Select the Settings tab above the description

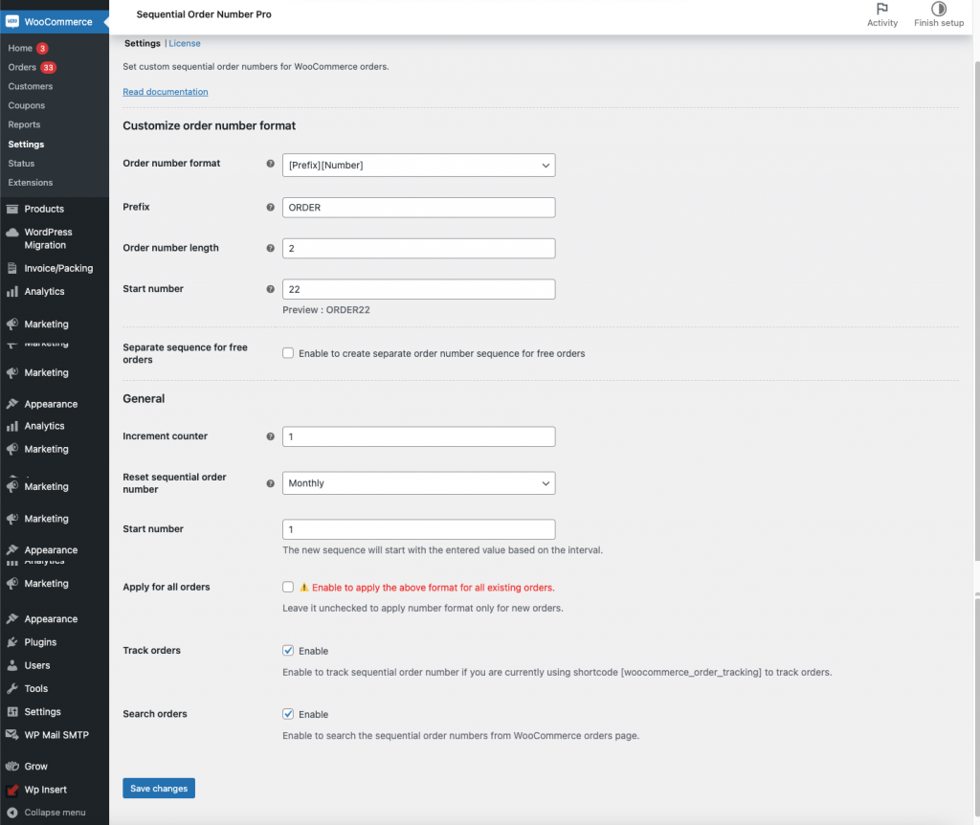(142, 43)
